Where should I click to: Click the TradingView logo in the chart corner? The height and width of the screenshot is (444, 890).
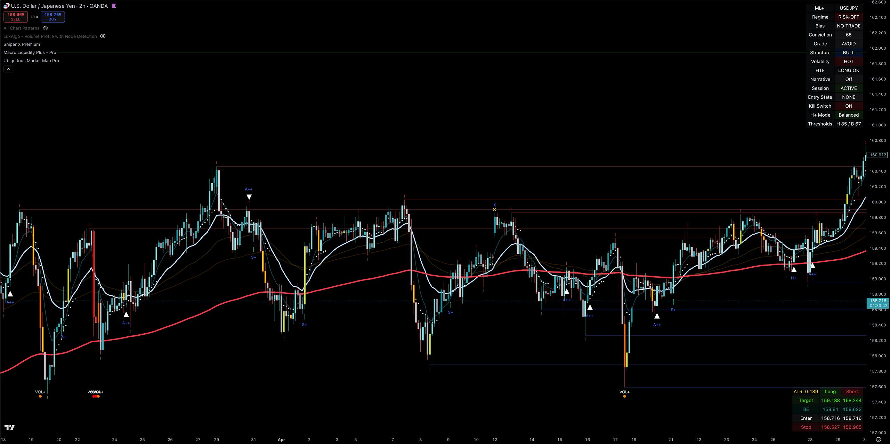pyautogui.click(x=9, y=427)
